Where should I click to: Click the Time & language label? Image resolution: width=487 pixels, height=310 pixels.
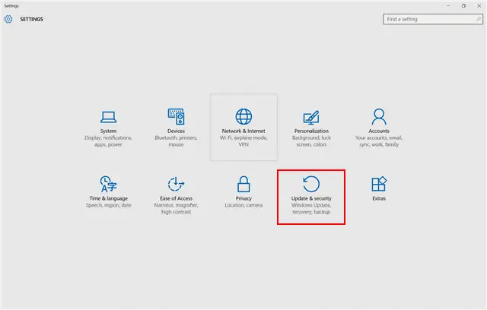pos(108,198)
